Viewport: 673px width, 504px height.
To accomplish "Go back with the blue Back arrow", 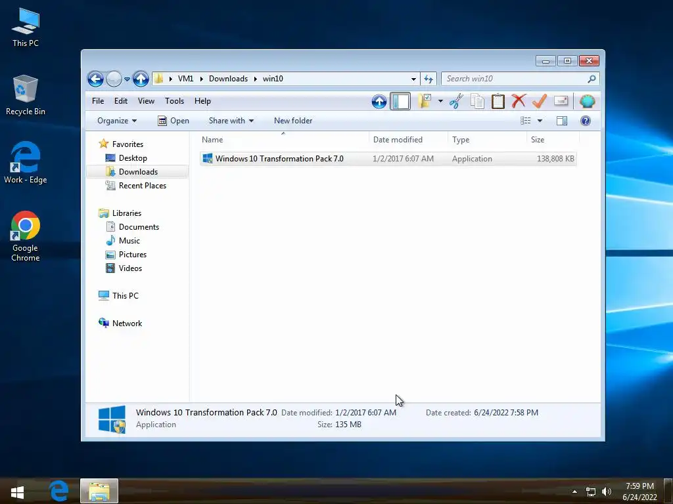I will pos(95,79).
